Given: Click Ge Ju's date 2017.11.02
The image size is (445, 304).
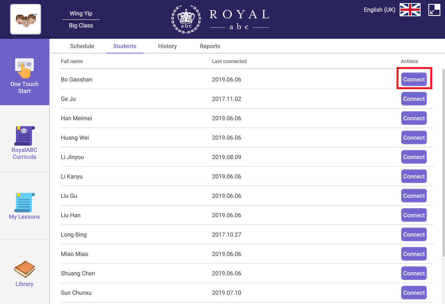Looking at the screenshot, I should pos(226,99).
